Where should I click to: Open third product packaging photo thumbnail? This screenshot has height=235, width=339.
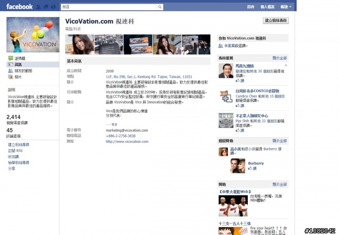pyautogui.click(x=138, y=44)
